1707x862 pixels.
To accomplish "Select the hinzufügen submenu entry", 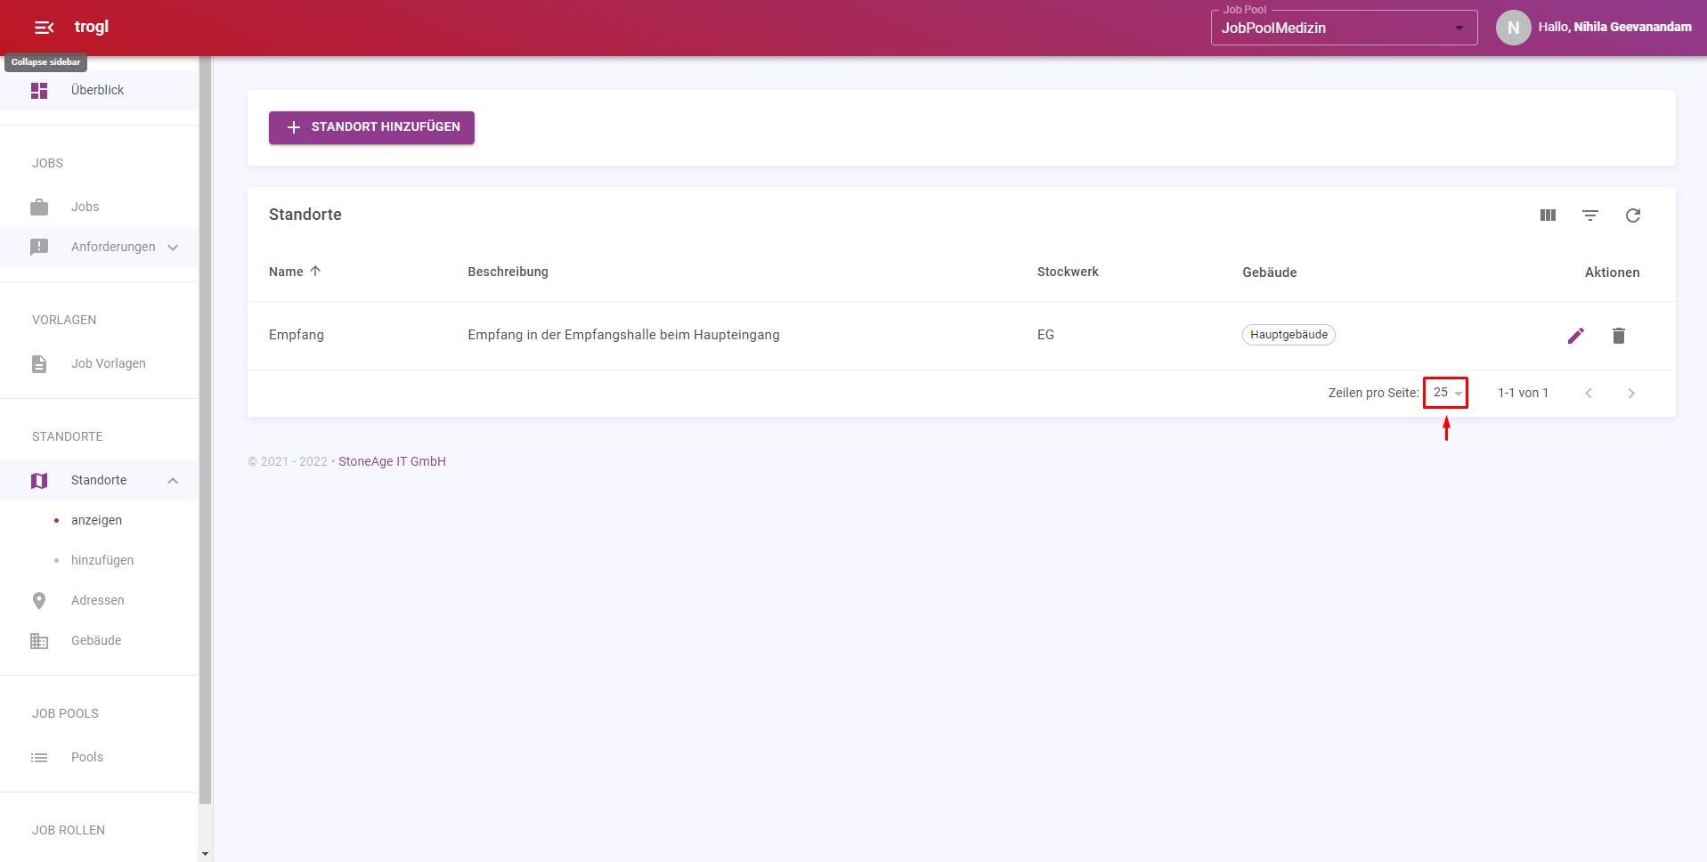I will (102, 560).
